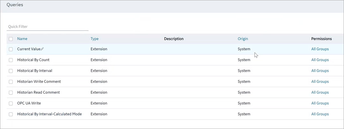The height and width of the screenshot is (129, 344).
Task: Click the pencil edit icon beside Current Value
Action: coord(42,49)
